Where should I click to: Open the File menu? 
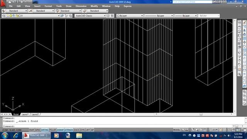pyautogui.click(x=11, y=6)
